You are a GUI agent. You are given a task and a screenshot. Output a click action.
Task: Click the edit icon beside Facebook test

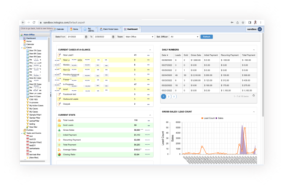[x=59, y=94]
